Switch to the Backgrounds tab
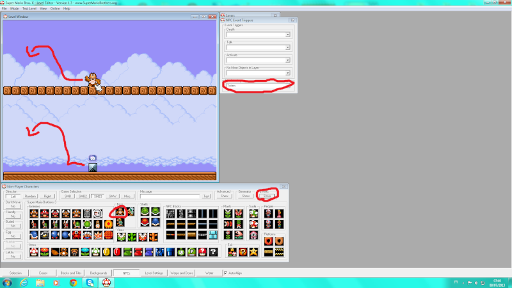Screen dimensions: 512x288 tap(99, 273)
